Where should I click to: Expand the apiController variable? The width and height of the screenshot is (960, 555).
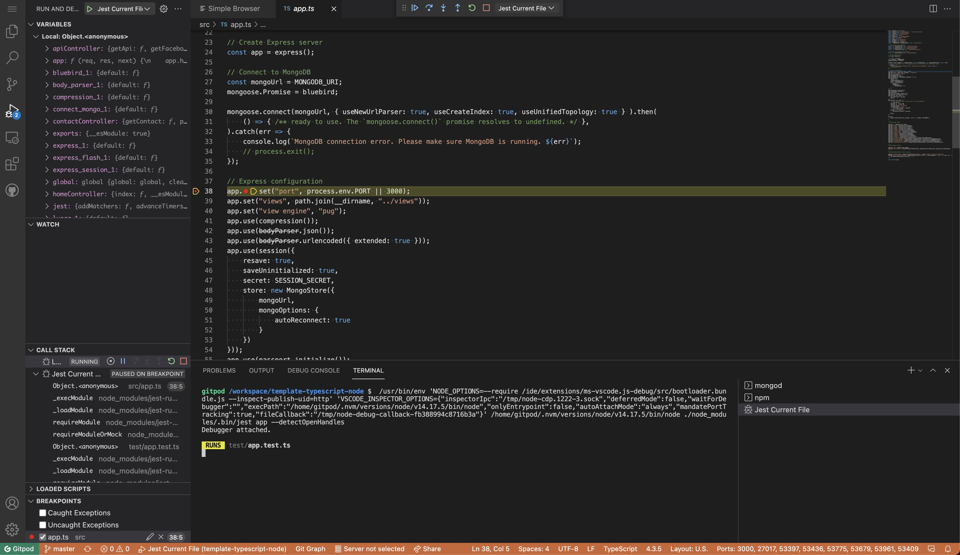47,49
